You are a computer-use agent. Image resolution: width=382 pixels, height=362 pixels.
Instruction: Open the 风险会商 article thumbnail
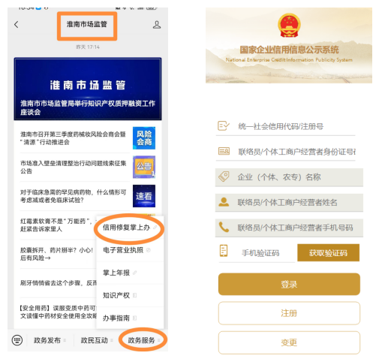click(144, 138)
